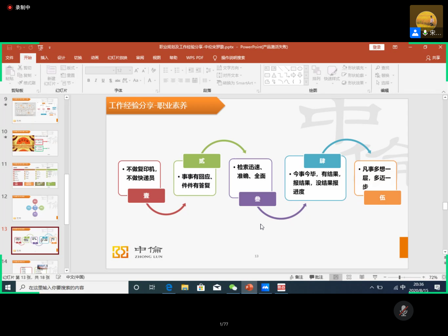Start slideshow from status bar icon
The image size is (448, 336).
pyautogui.click(x=375, y=277)
